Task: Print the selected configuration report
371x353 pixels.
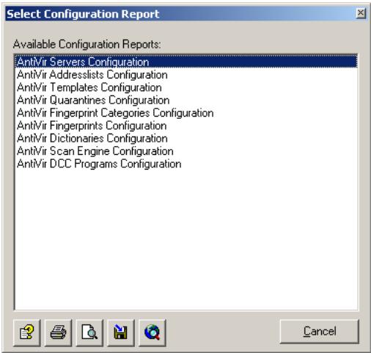Action: pos(58,332)
